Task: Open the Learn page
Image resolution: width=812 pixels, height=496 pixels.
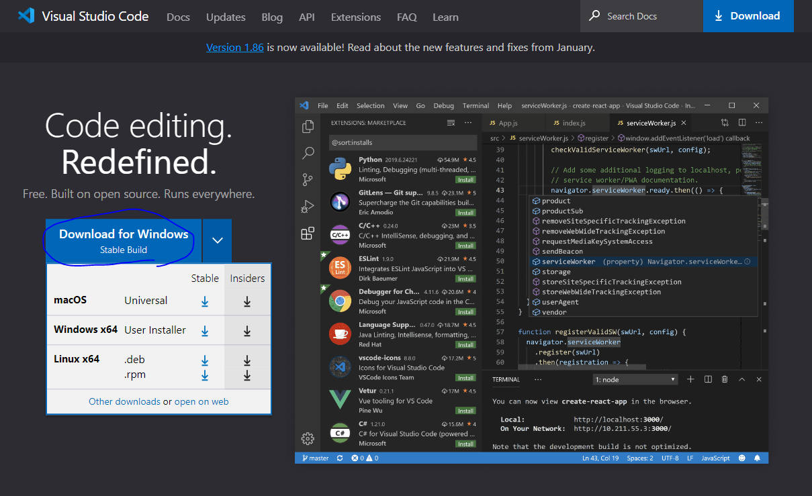Action: click(446, 17)
